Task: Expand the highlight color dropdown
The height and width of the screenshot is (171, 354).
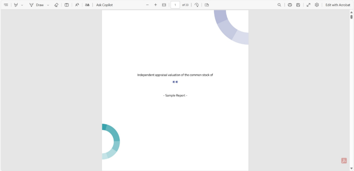Action: (22, 5)
